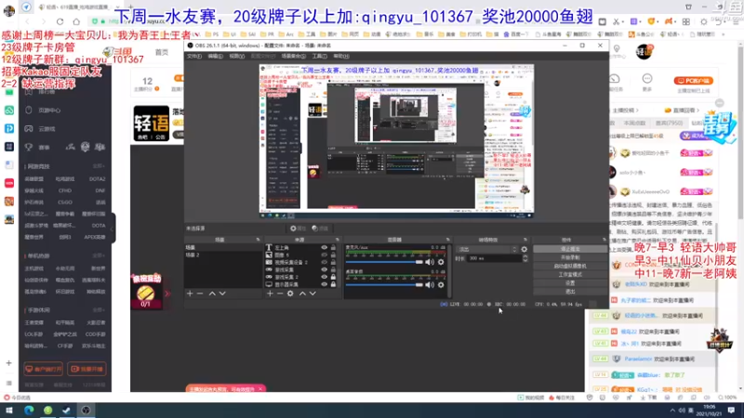Open second mixer channel gear settings

point(441,284)
